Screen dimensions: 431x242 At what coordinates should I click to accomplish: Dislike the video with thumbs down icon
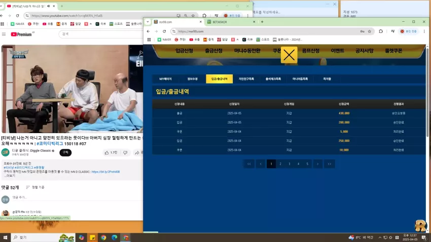pyautogui.click(x=125, y=152)
